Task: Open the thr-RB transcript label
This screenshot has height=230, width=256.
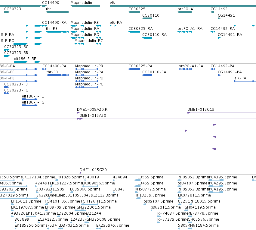Action: pos(52,28)
